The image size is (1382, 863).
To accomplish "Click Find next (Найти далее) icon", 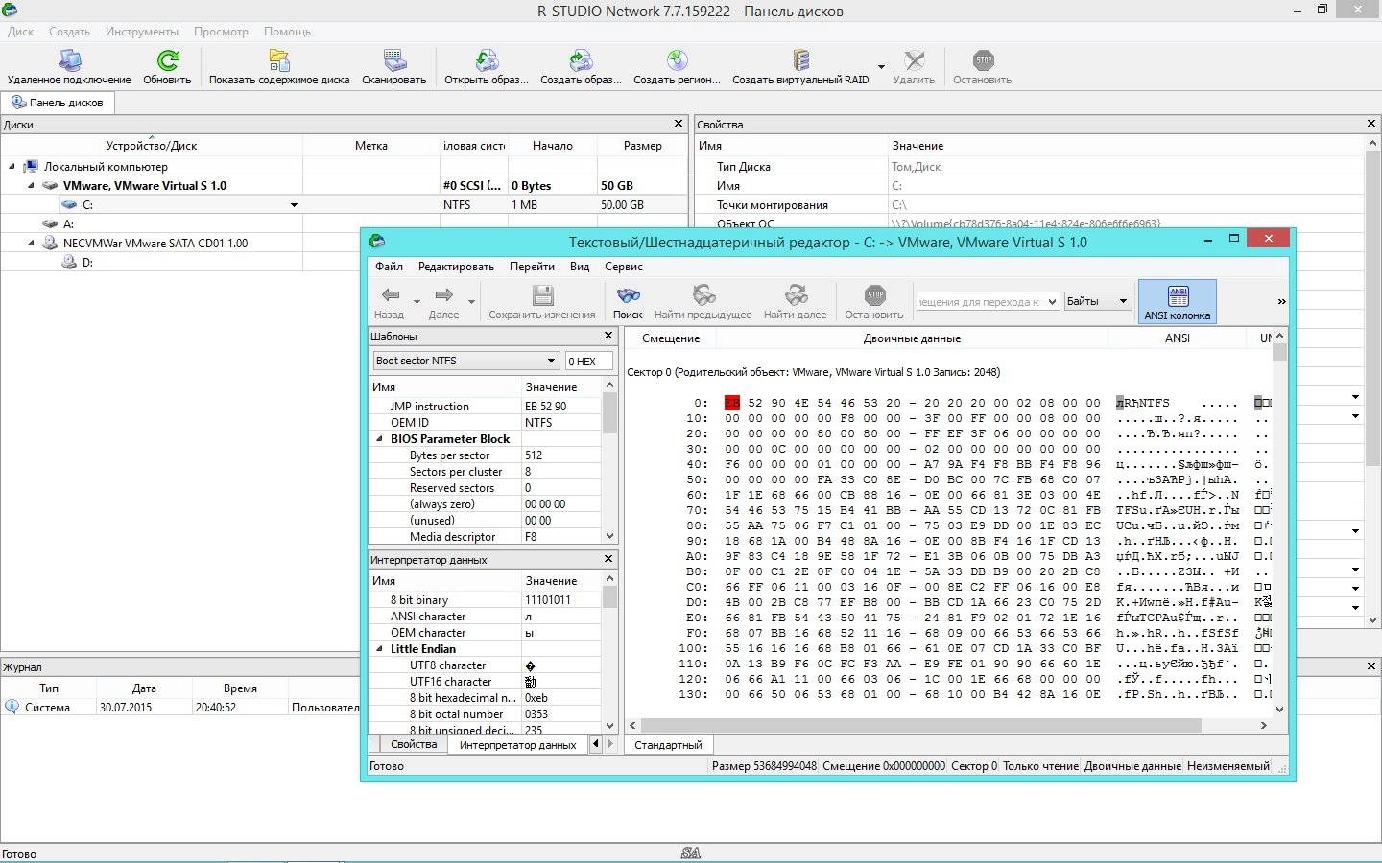I will point(796,295).
